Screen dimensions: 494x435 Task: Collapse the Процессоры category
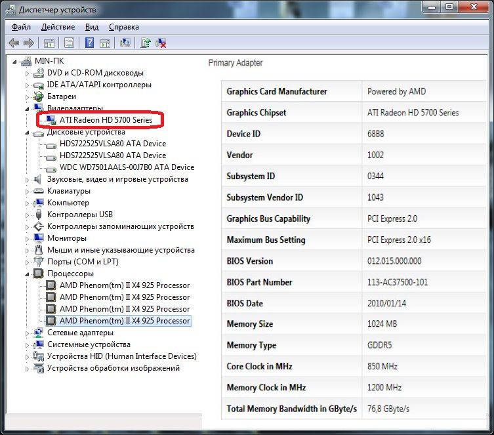click(x=27, y=274)
